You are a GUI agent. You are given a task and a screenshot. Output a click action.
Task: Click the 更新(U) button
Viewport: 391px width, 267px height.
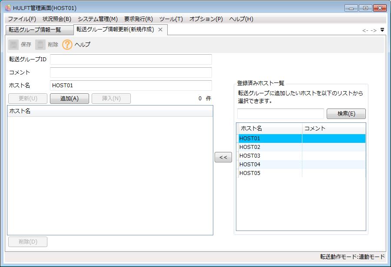[28, 99]
